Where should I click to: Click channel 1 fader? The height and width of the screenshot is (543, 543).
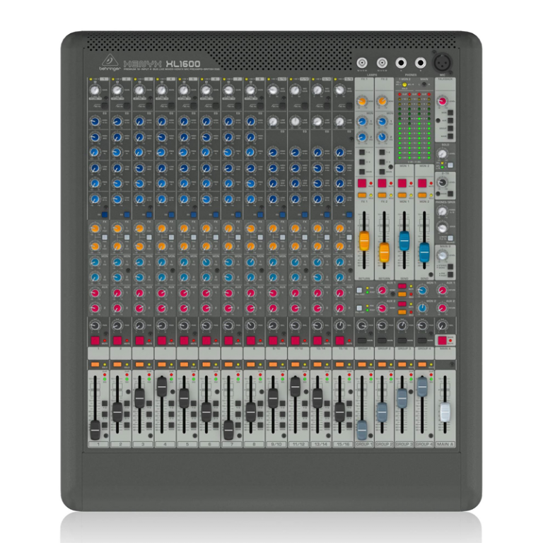tap(95, 430)
